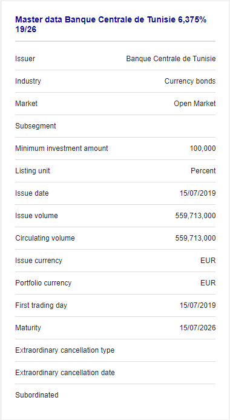The height and width of the screenshot is (420, 230).
Task: Click the Issue currency EUR value
Action: (208, 261)
